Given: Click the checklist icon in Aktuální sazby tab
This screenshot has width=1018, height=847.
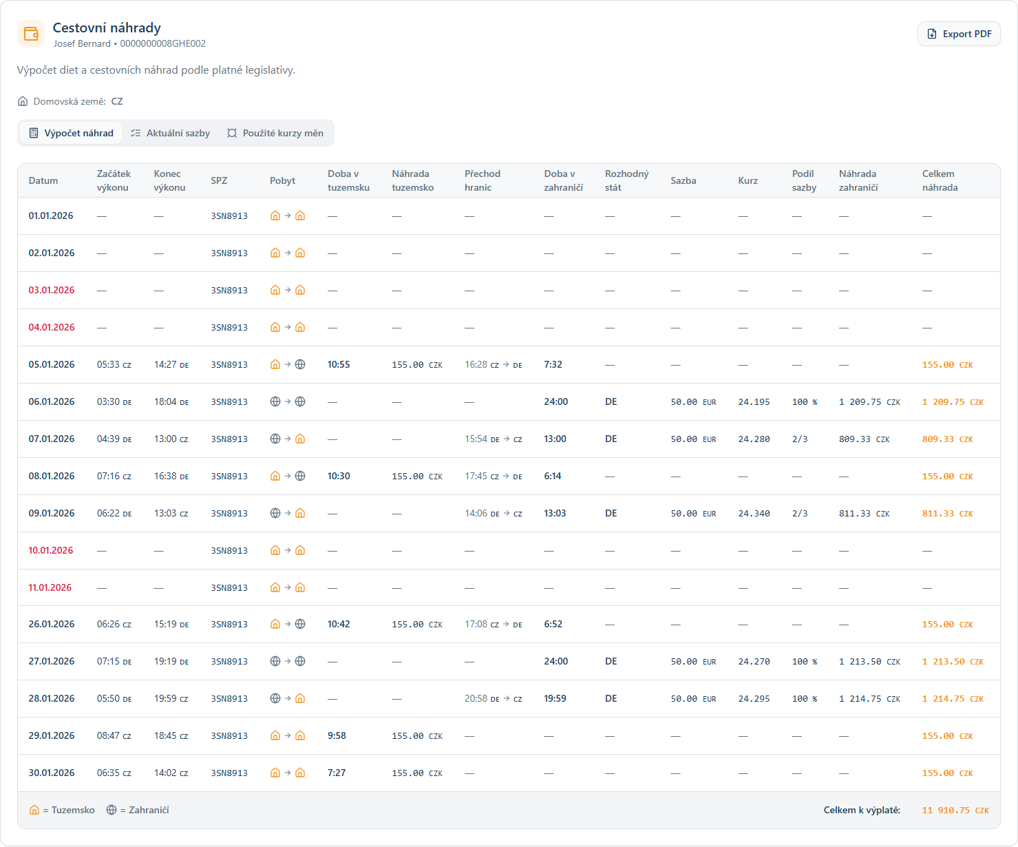Looking at the screenshot, I should 136,133.
